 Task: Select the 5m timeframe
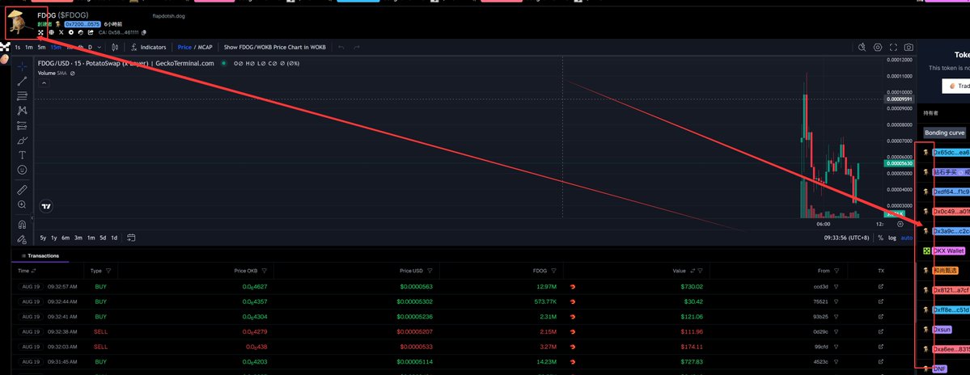coord(41,47)
